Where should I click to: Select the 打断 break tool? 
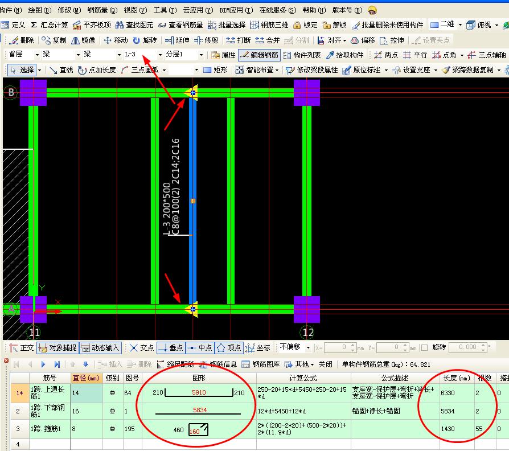[238, 40]
